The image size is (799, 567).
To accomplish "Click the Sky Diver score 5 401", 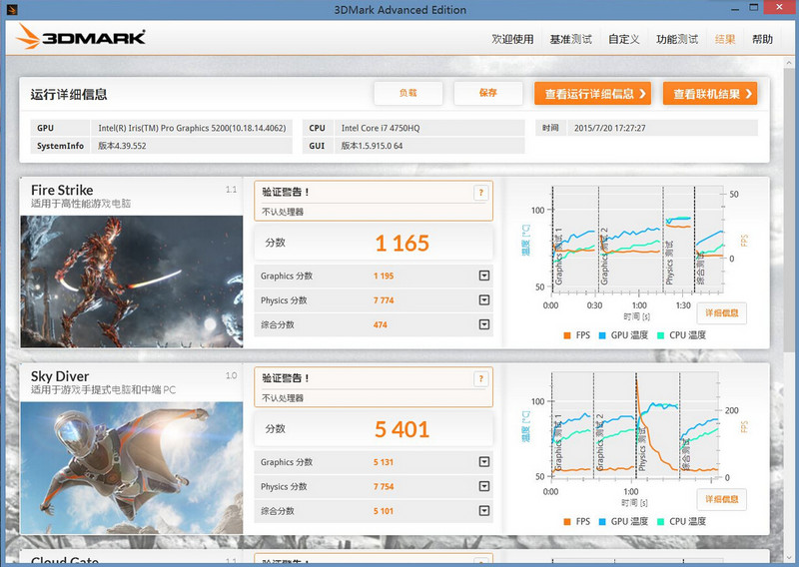I will [x=402, y=429].
